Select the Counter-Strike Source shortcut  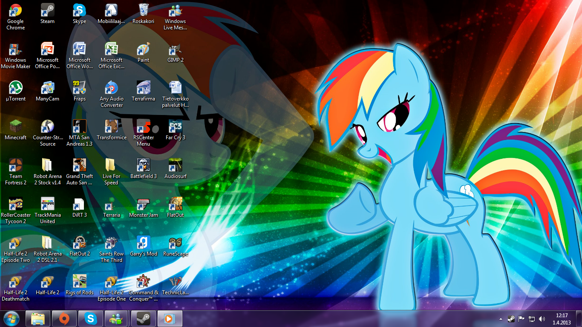coord(47,133)
